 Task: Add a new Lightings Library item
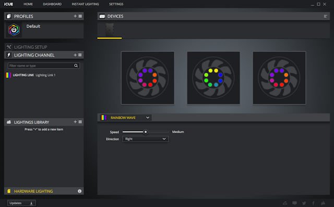(x=75, y=122)
